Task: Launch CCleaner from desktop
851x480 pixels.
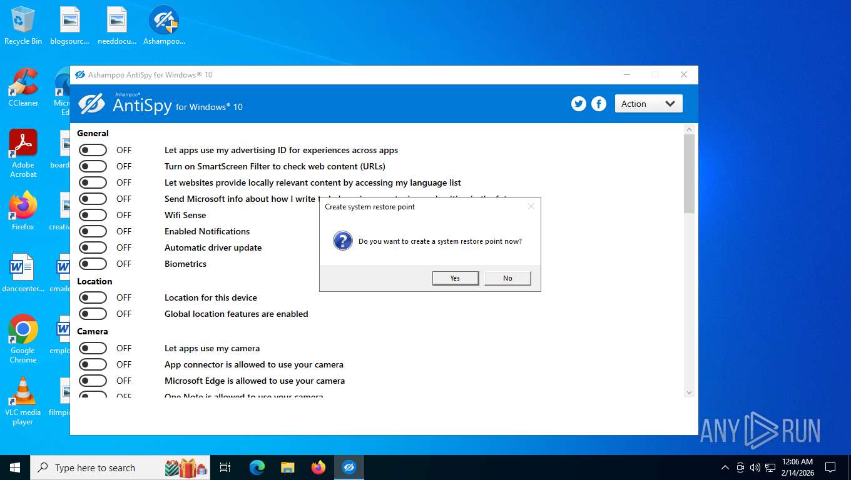Action: tap(23, 87)
